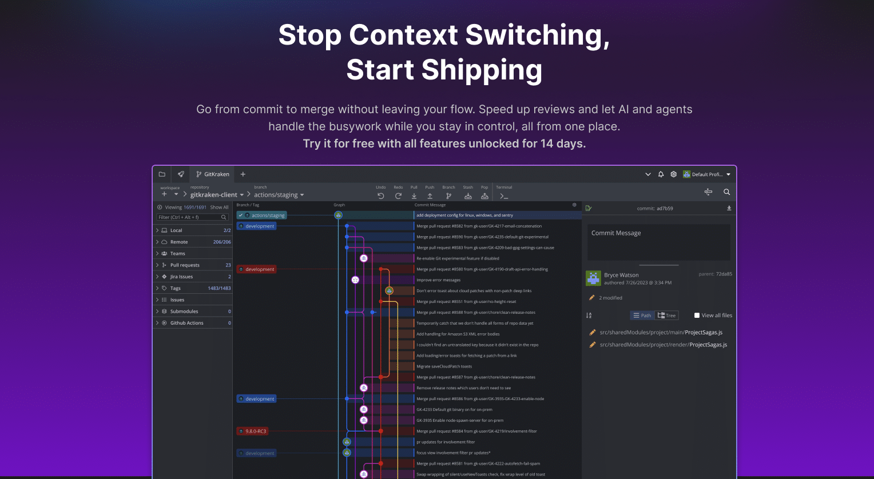Switch file list to Tree view
Image resolution: width=874 pixels, height=479 pixels.
(x=666, y=316)
